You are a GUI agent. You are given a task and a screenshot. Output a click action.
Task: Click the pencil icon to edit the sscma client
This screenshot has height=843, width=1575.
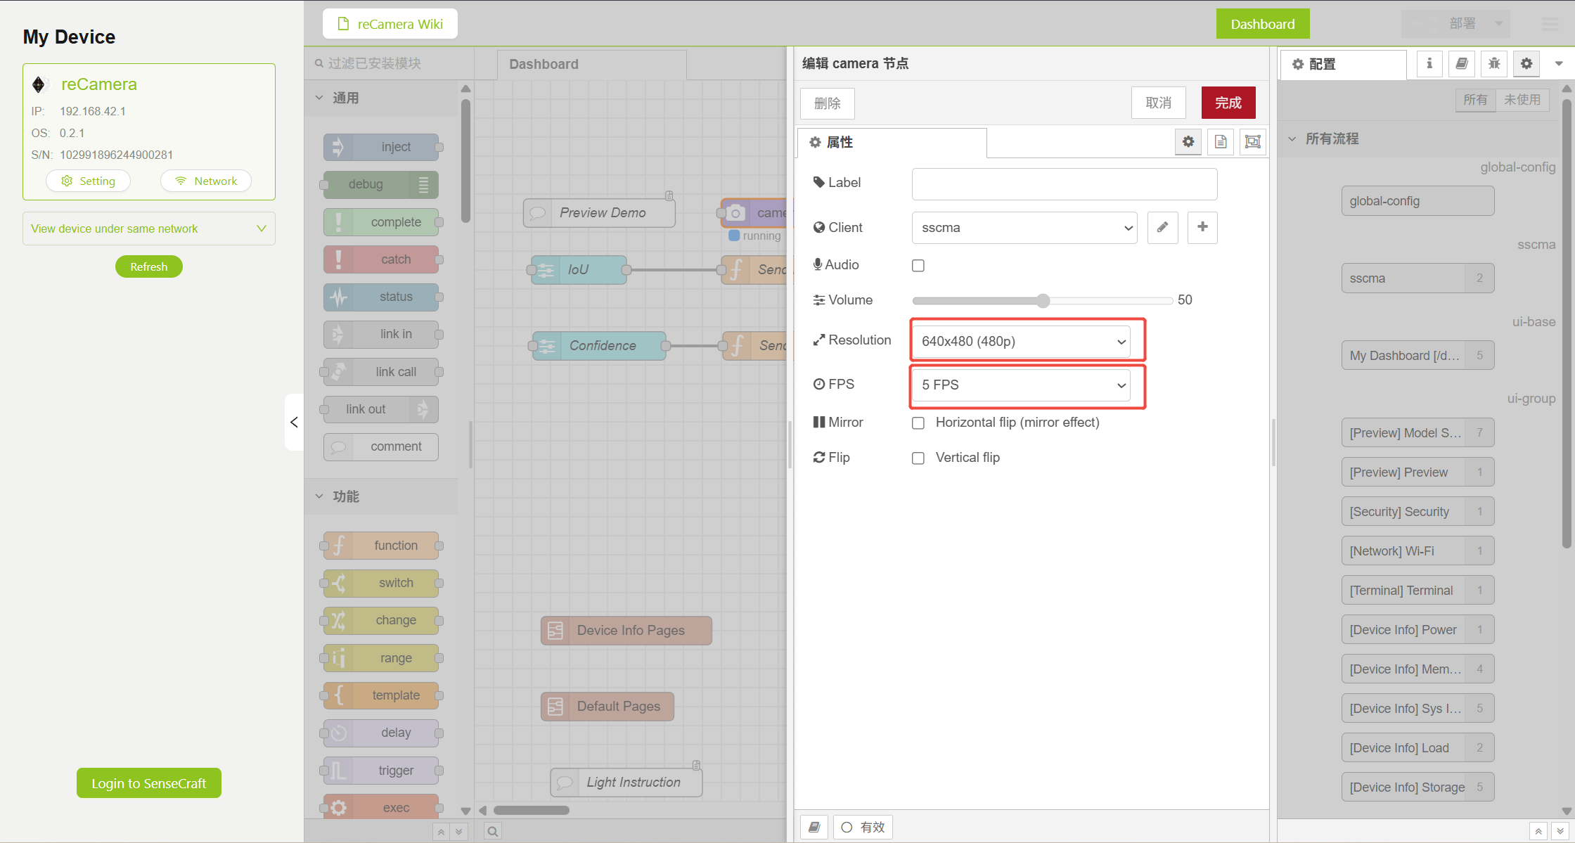(x=1162, y=227)
